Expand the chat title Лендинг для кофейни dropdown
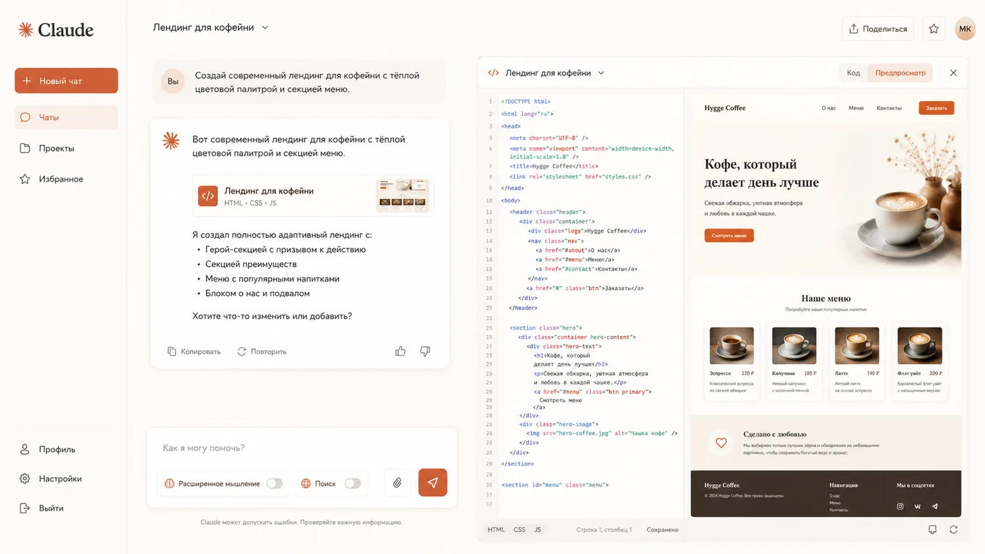The height and width of the screenshot is (554, 985). (265, 28)
